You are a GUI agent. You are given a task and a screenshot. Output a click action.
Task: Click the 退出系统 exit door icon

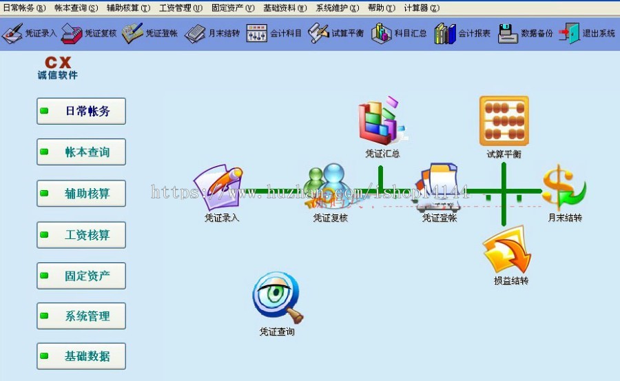pyautogui.click(x=570, y=33)
